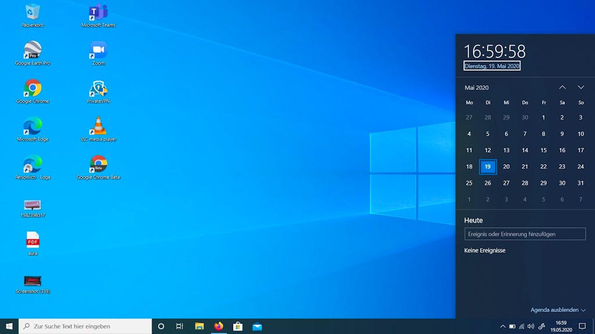Select May 10 in the calendar
595x334 pixels.
pyautogui.click(x=580, y=134)
